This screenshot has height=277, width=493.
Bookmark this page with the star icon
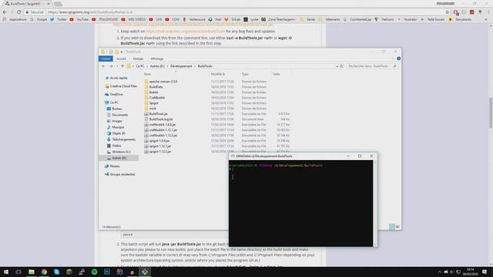(447, 12)
